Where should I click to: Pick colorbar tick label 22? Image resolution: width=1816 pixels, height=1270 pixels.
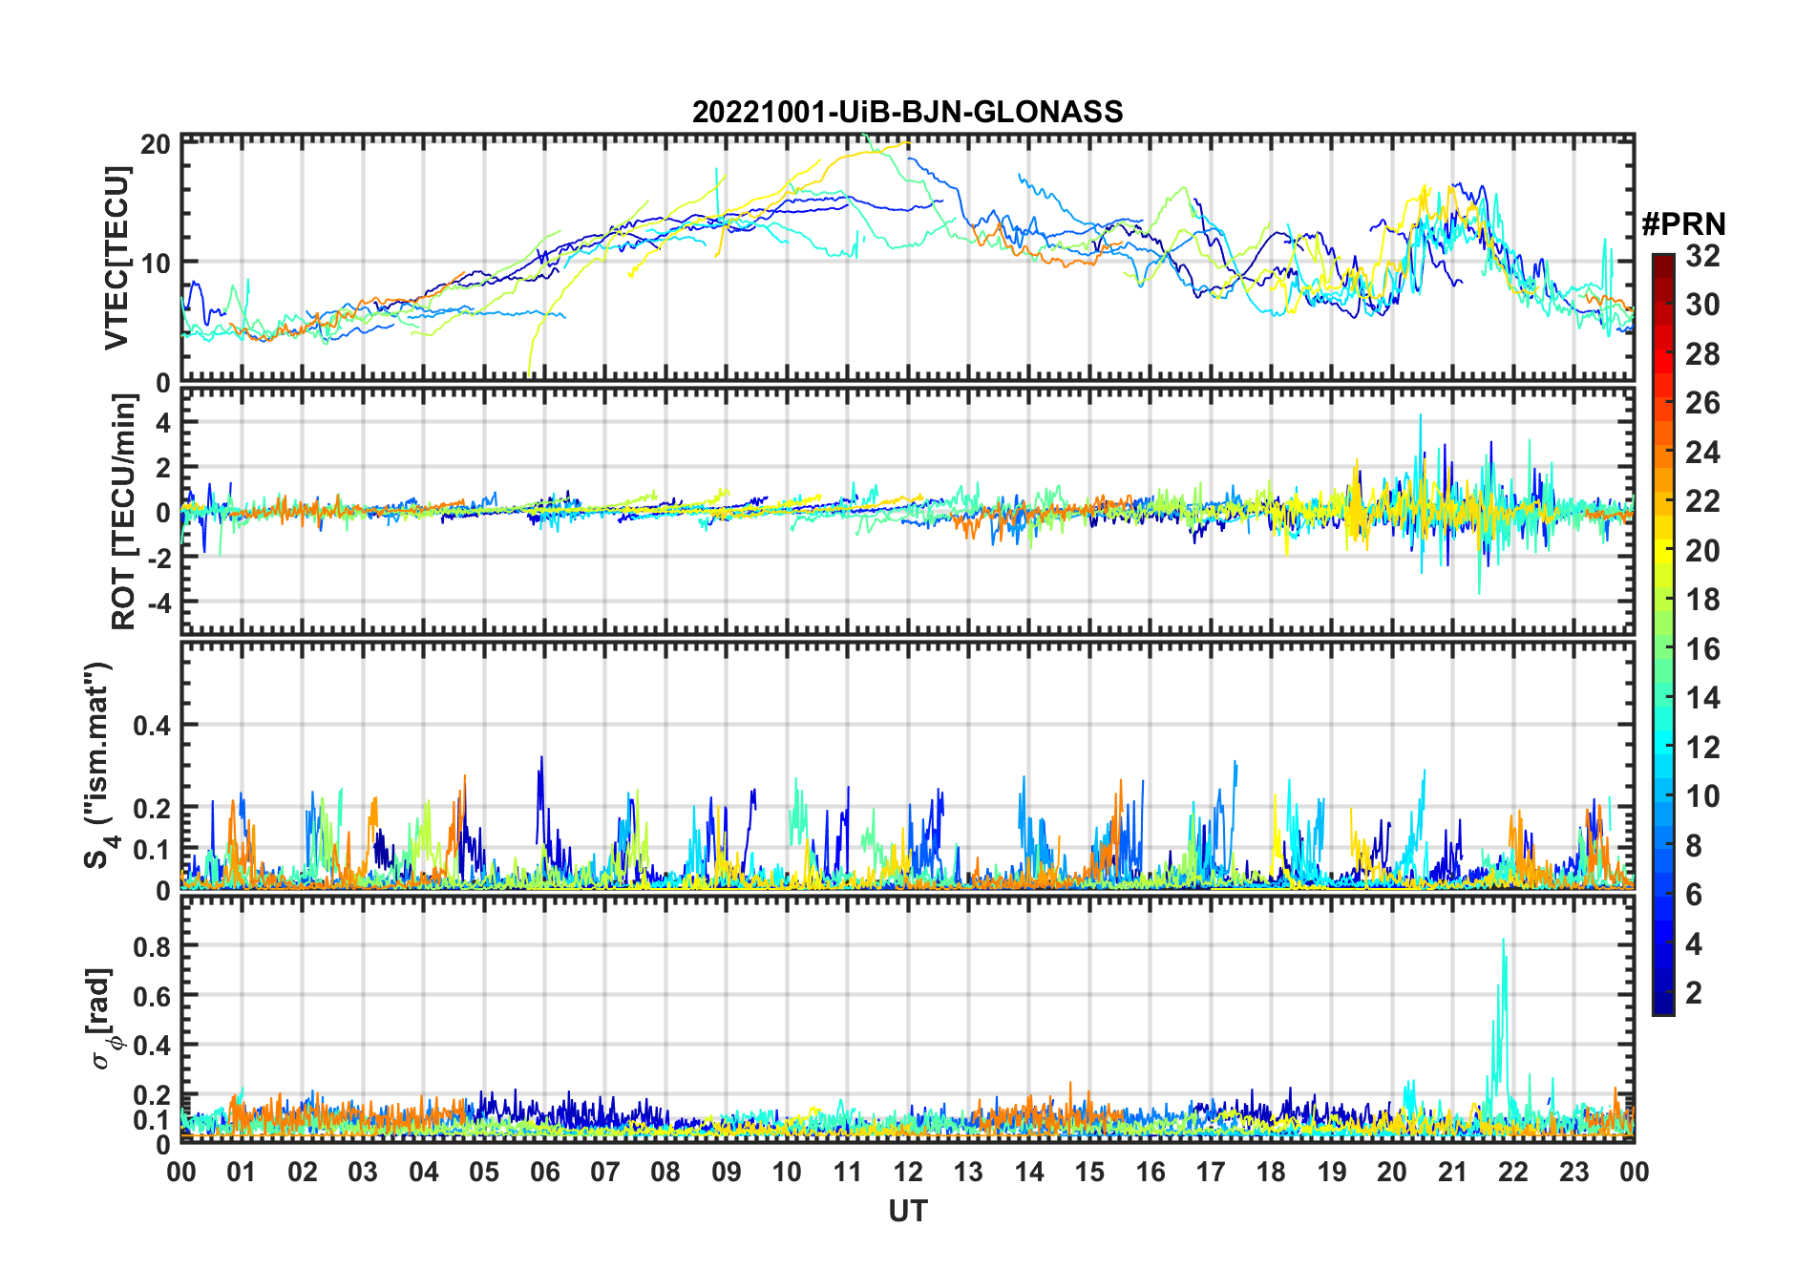tap(1702, 501)
